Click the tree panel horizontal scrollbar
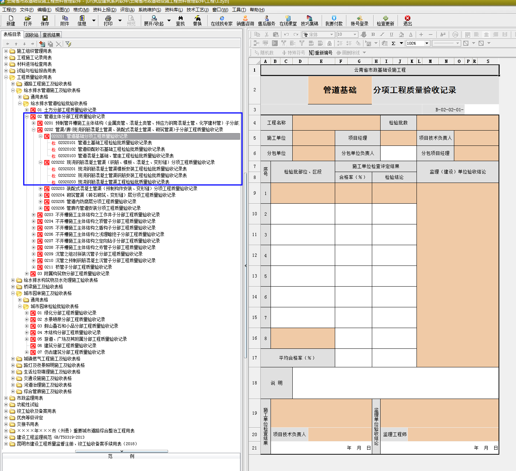The image size is (516, 471). (122, 451)
